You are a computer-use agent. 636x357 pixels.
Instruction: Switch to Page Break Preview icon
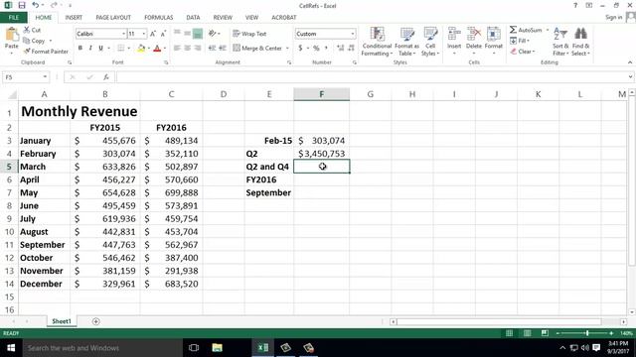tap(545, 333)
